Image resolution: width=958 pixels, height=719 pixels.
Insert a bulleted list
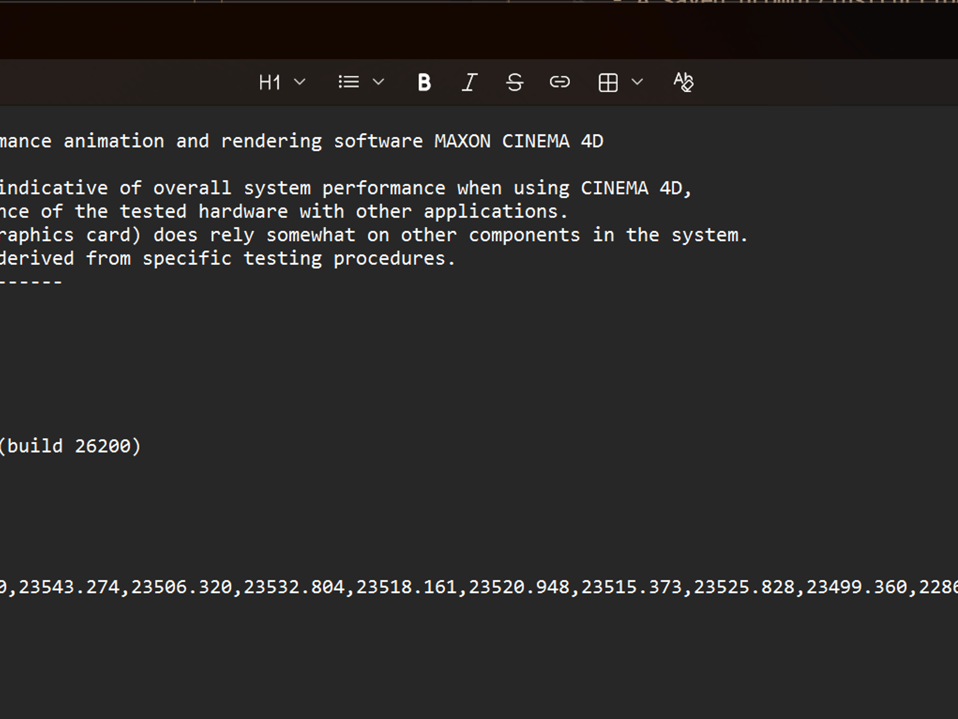[x=348, y=82]
